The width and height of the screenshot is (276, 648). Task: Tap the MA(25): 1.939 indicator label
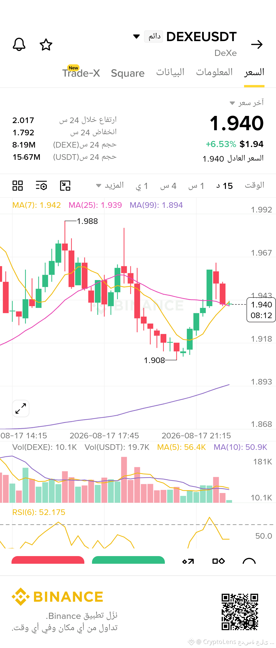[95, 205]
